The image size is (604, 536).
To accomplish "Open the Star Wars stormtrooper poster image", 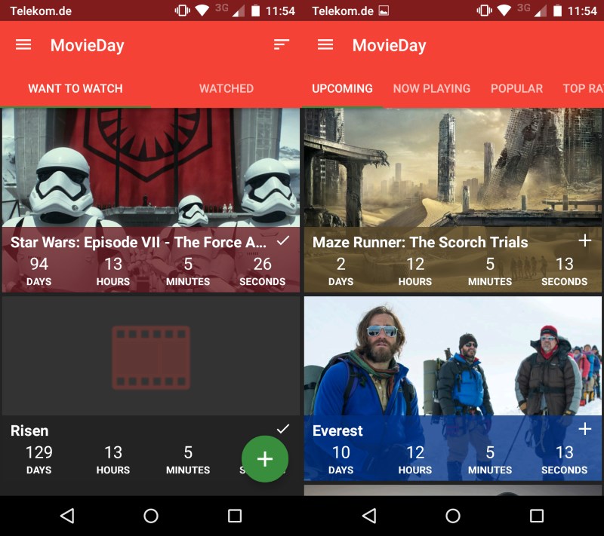I will click(150, 167).
